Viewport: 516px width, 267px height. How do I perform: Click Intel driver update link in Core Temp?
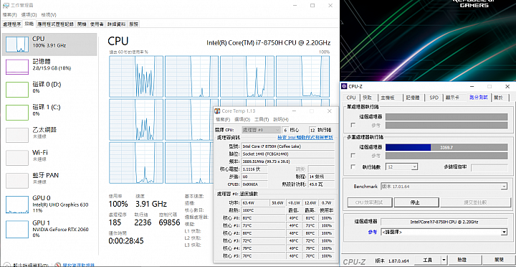point(305,137)
